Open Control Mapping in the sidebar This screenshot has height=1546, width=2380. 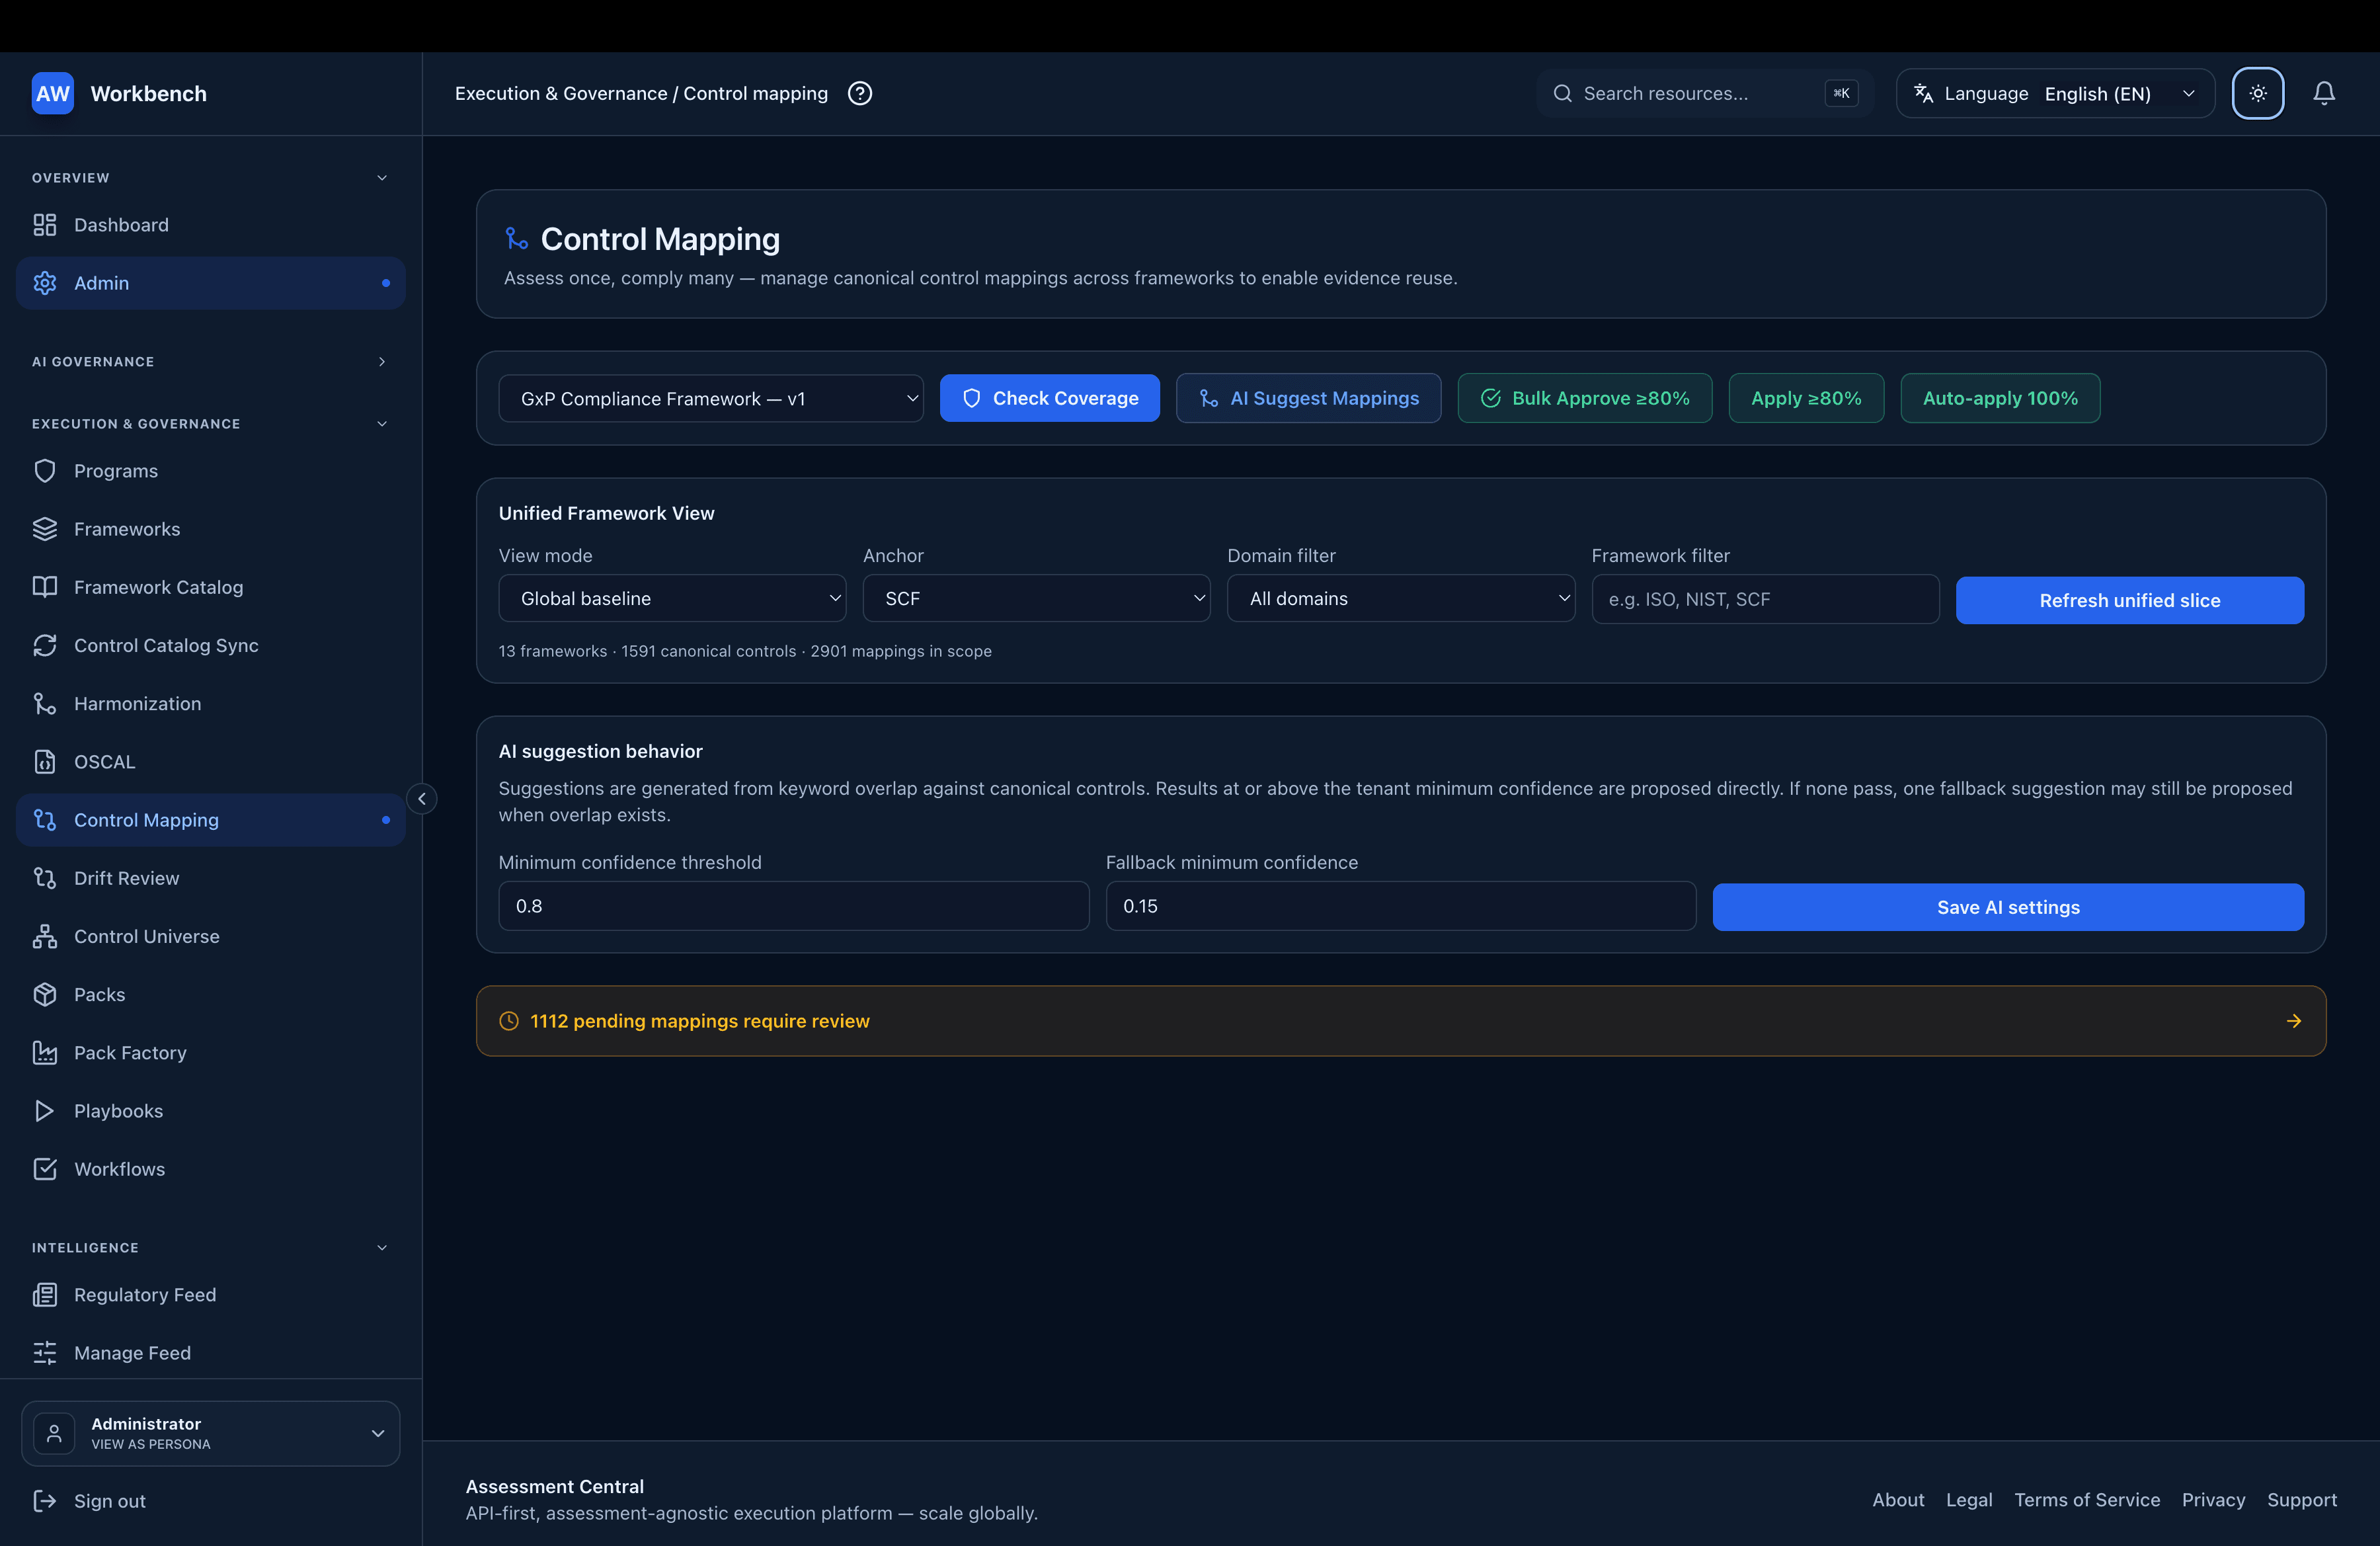pyautogui.click(x=211, y=820)
